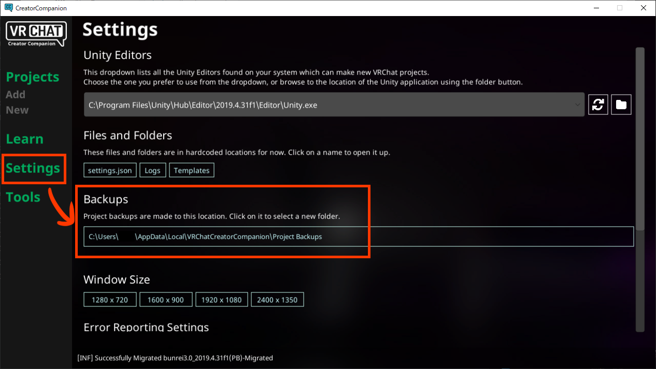
Task: Open the settings.json file
Action: pyautogui.click(x=110, y=170)
